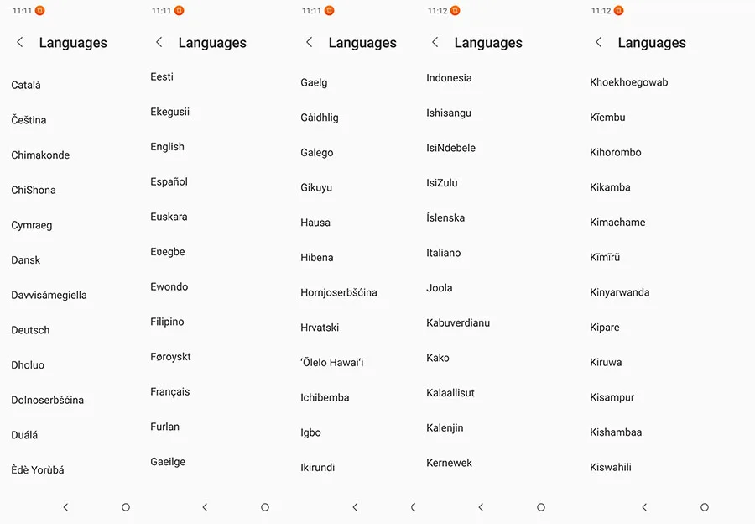Tap the home circle in first screen's navigation bar
Image resolution: width=755 pixels, height=524 pixels.
pos(126,507)
